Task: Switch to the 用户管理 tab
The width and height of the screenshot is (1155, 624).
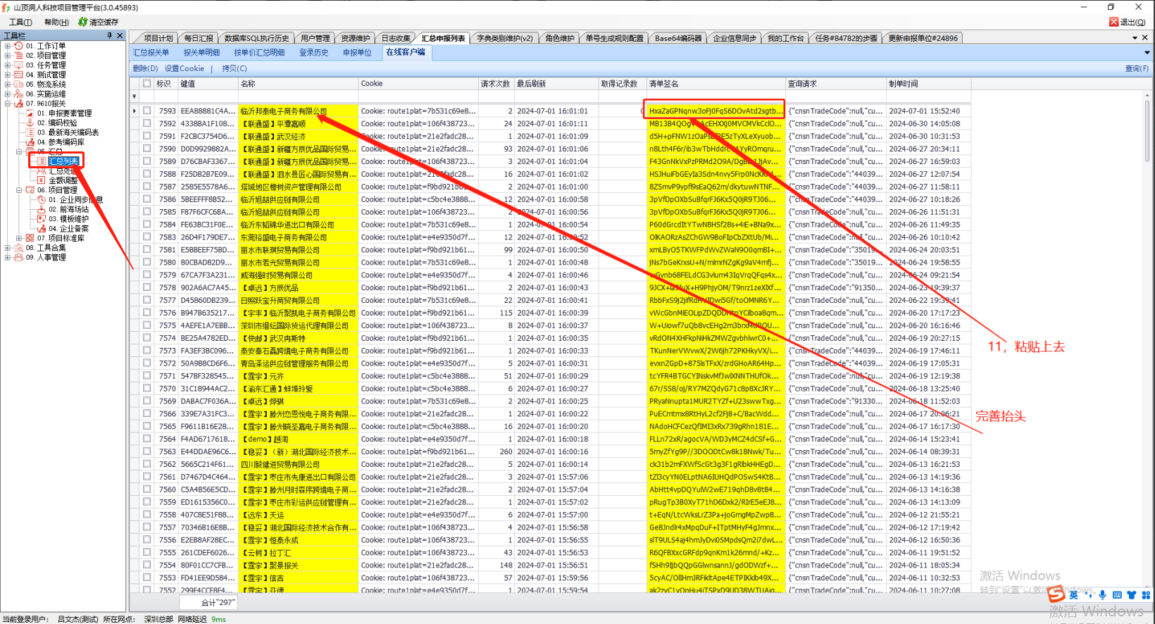Action: click(x=315, y=38)
